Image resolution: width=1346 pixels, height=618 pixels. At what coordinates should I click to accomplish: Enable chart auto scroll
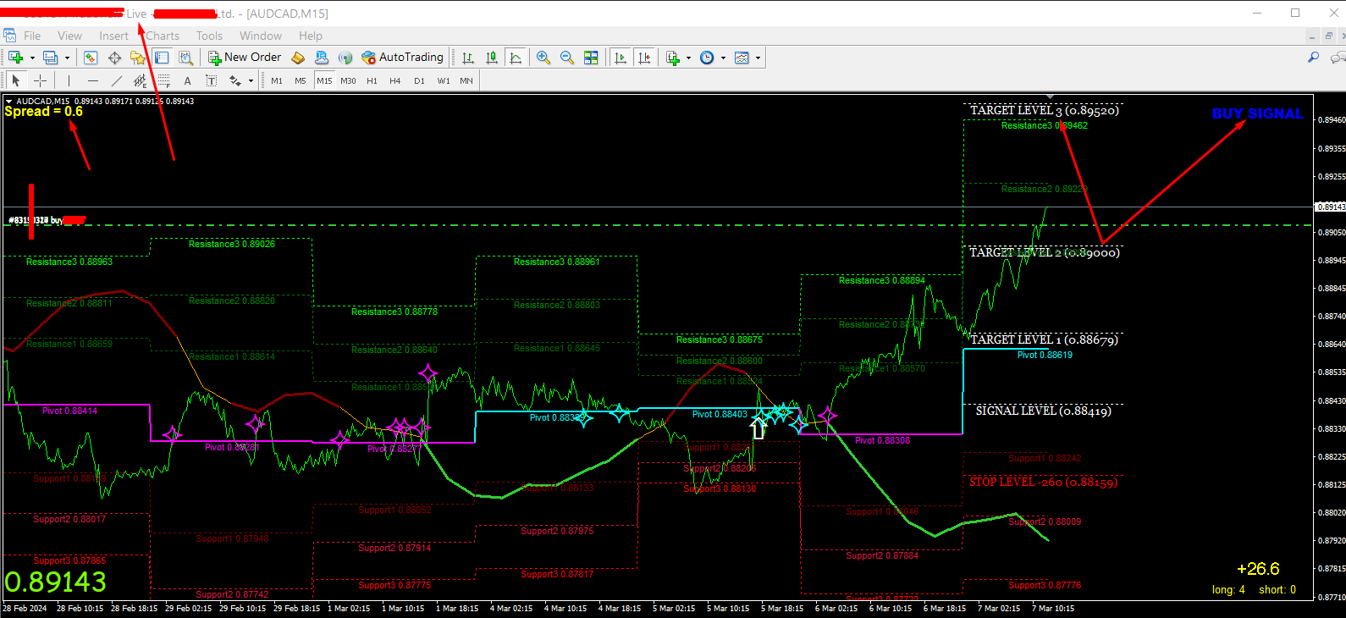coord(621,58)
